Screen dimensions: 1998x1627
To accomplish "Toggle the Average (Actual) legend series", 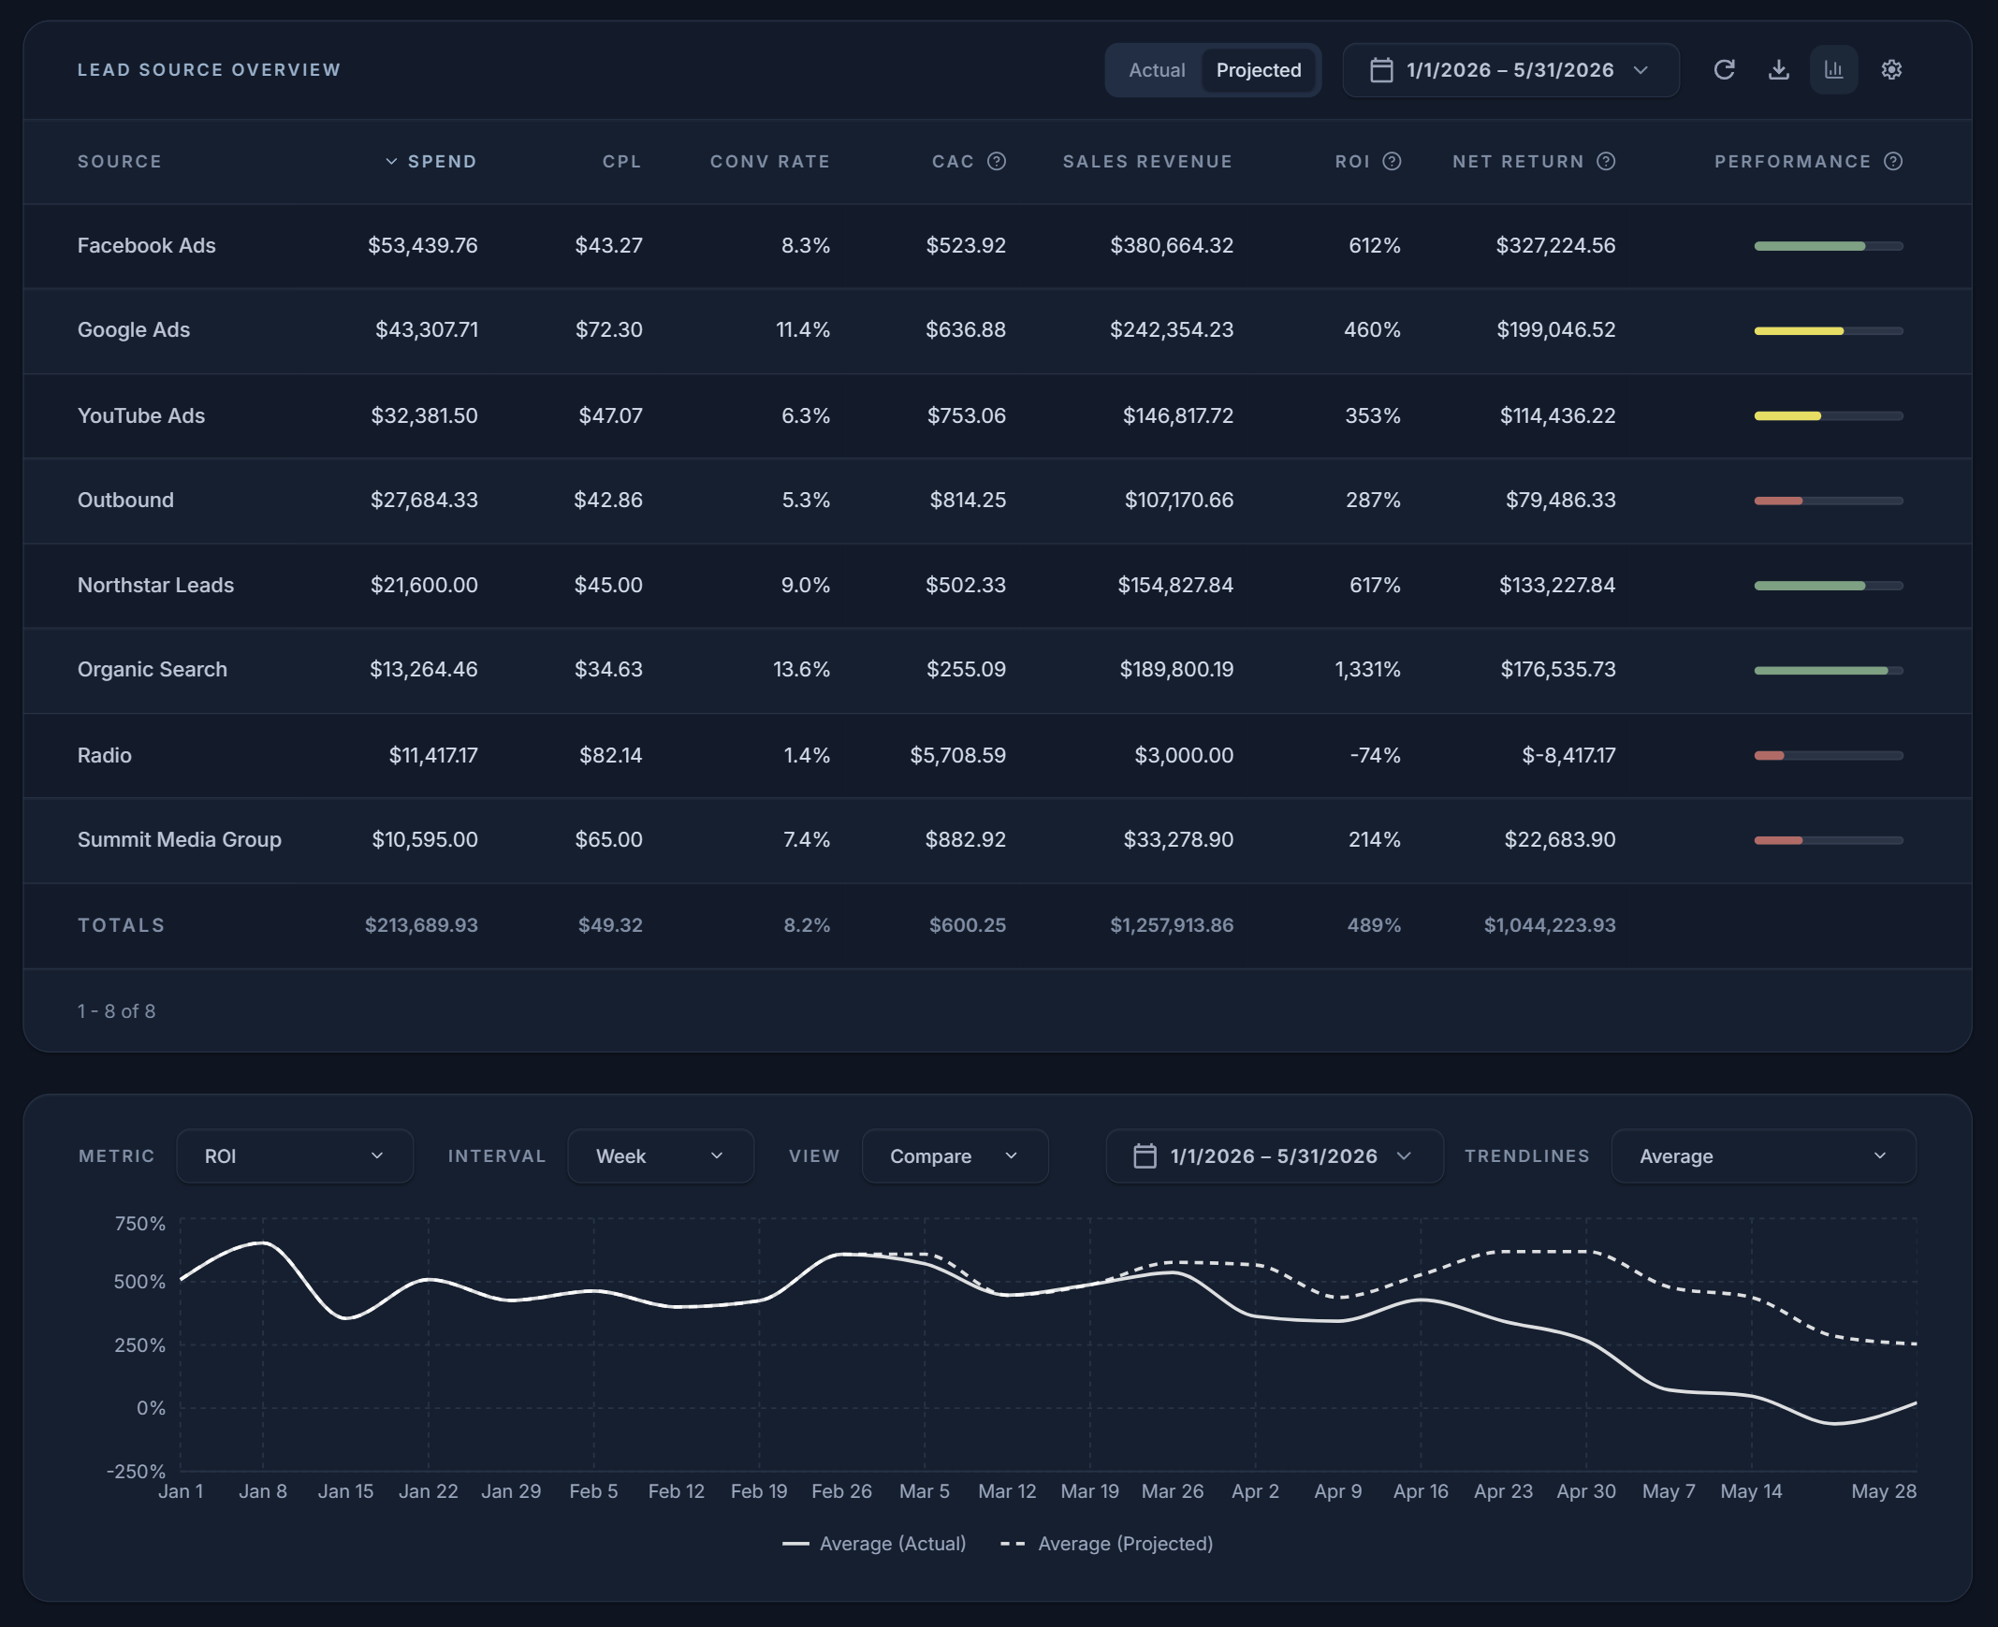I will tap(873, 1543).
